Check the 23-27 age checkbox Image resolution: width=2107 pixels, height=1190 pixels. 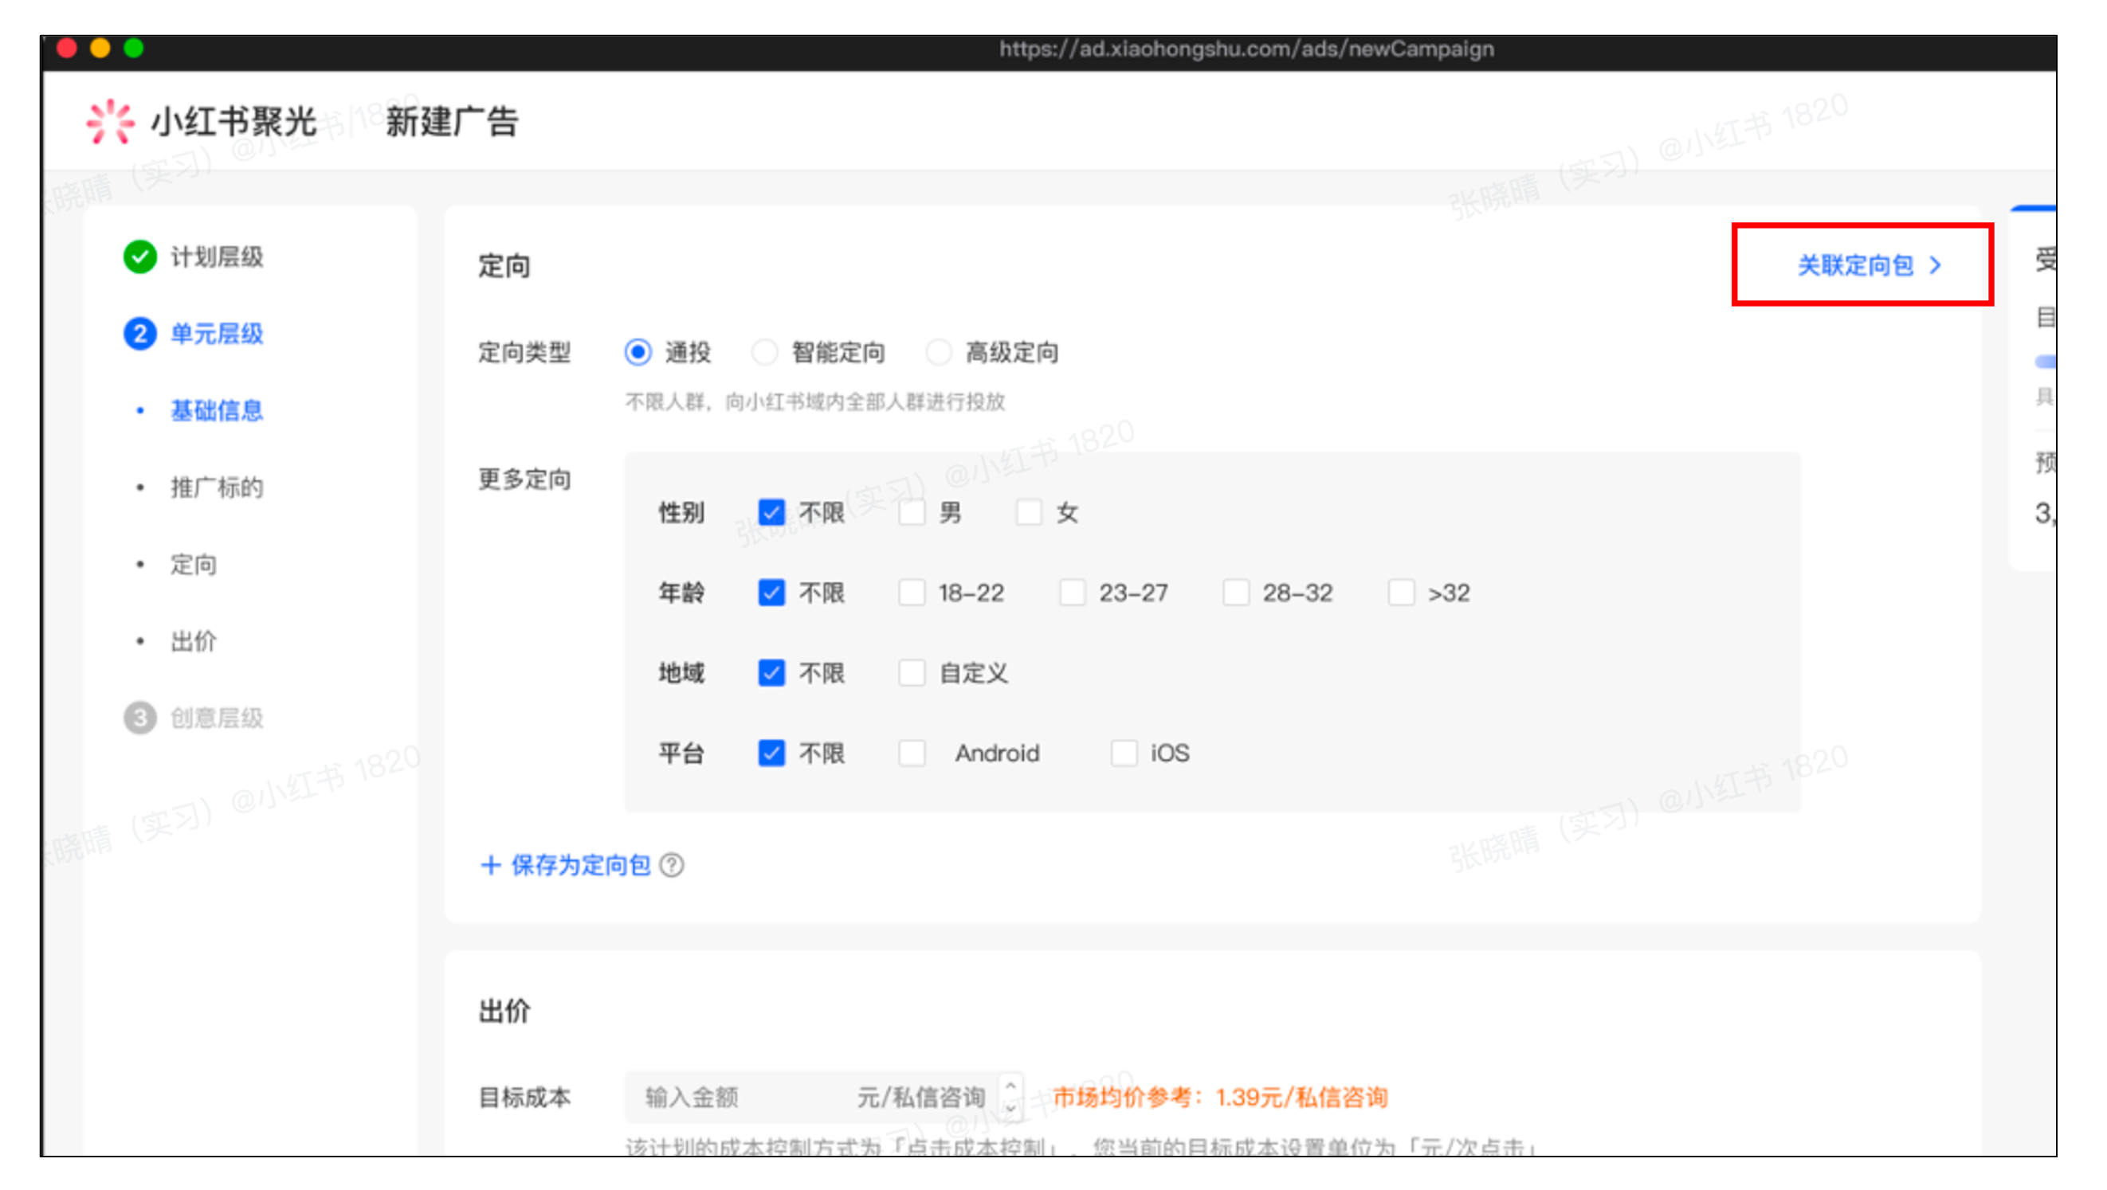1073,593
